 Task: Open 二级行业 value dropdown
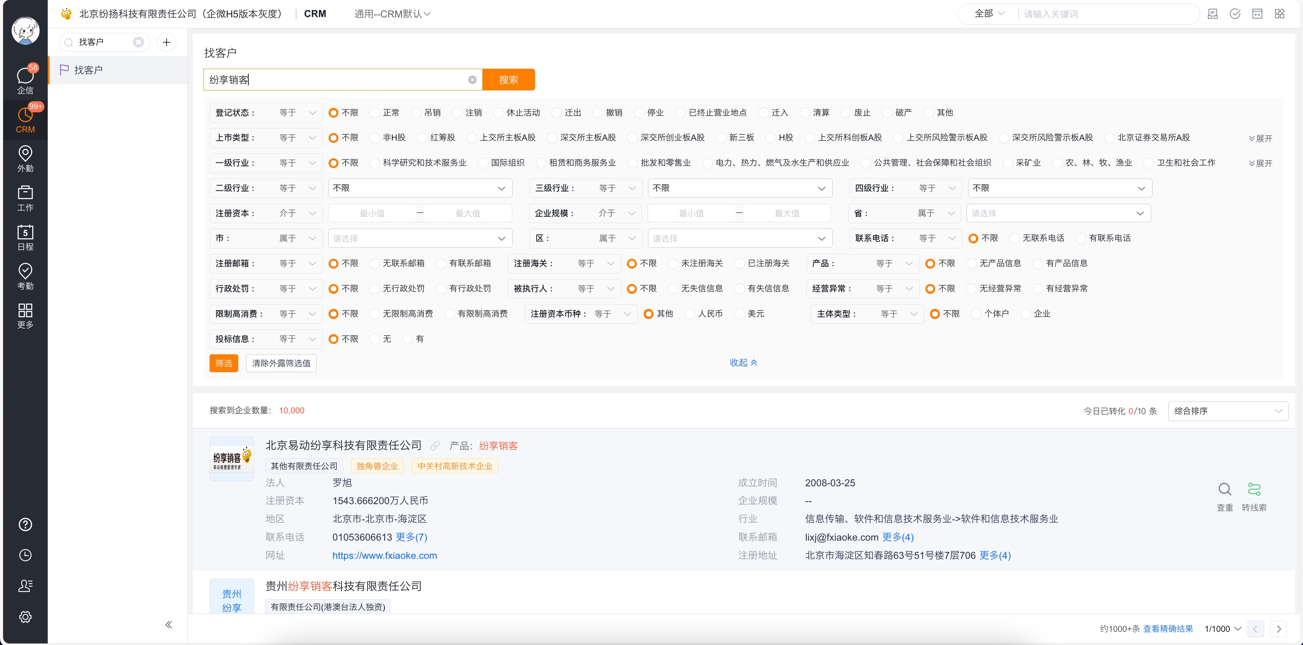[420, 188]
